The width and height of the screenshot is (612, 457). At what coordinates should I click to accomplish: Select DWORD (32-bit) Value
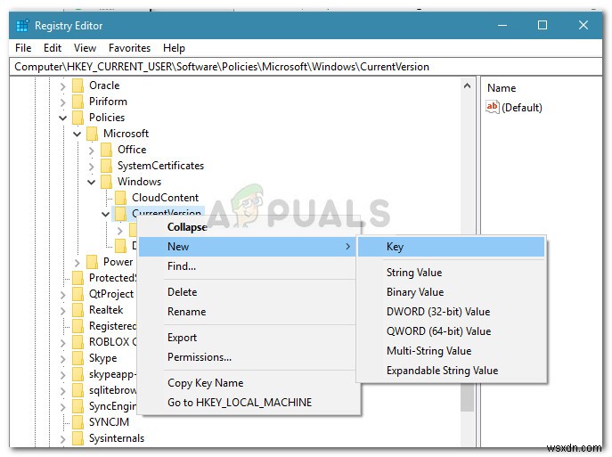pyautogui.click(x=451, y=312)
